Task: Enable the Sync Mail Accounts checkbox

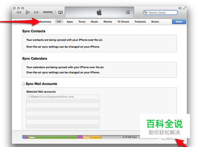Action: click(x=24, y=84)
